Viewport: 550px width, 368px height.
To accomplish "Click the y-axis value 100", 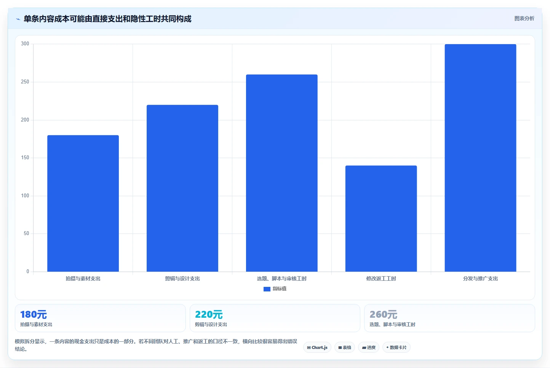I will pyautogui.click(x=25, y=196).
